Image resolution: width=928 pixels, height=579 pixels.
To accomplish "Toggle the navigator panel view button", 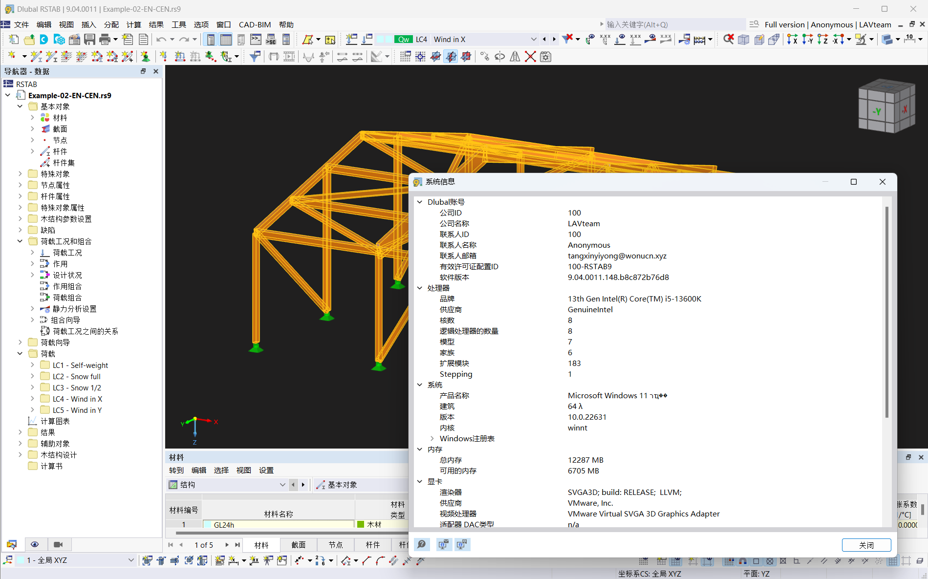I will [211, 40].
